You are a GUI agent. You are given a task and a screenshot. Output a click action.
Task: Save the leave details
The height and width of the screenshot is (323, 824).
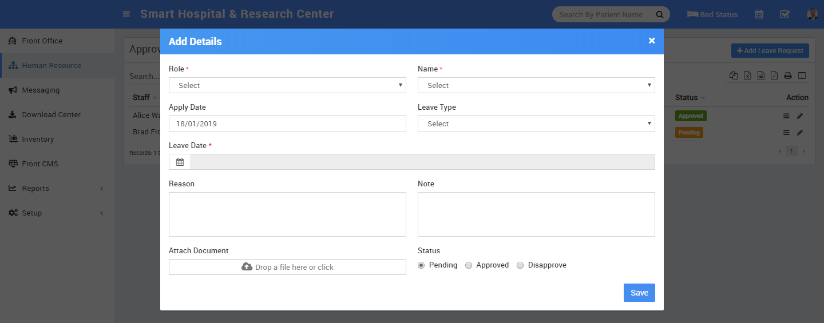[x=639, y=293]
